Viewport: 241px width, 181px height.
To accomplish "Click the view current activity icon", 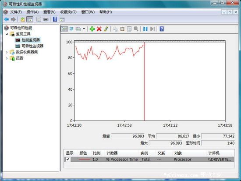I will [x=64, y=29].
